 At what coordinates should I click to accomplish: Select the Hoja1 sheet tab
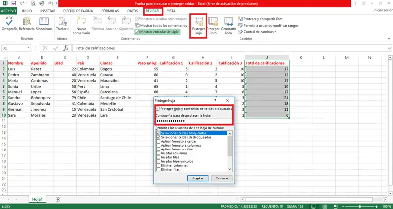coord(38,199)
